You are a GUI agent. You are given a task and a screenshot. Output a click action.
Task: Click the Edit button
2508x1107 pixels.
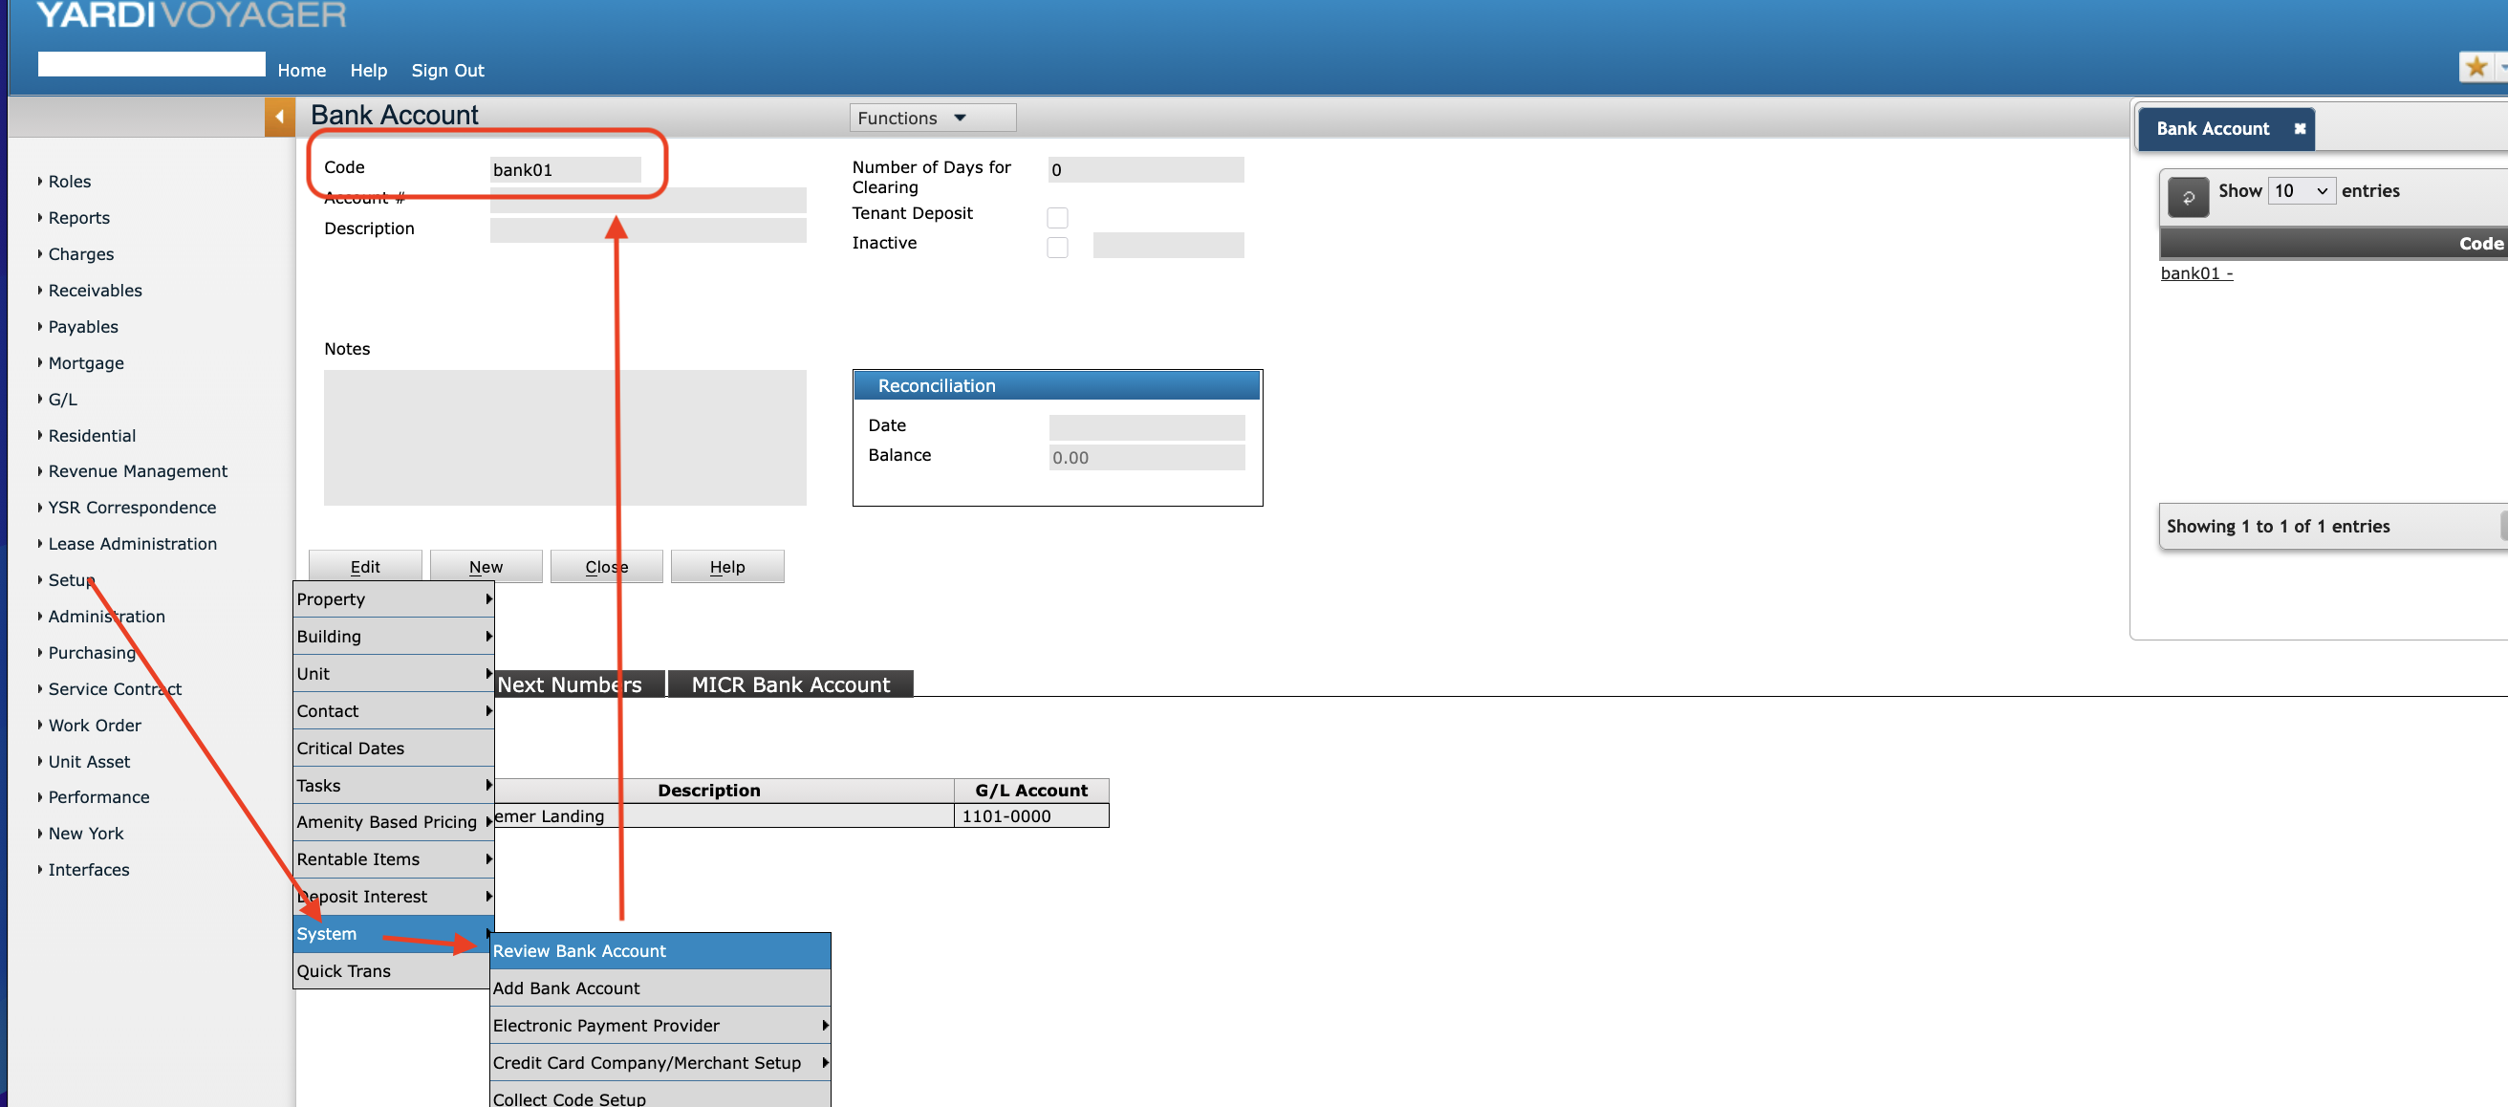tap(365, 567)
